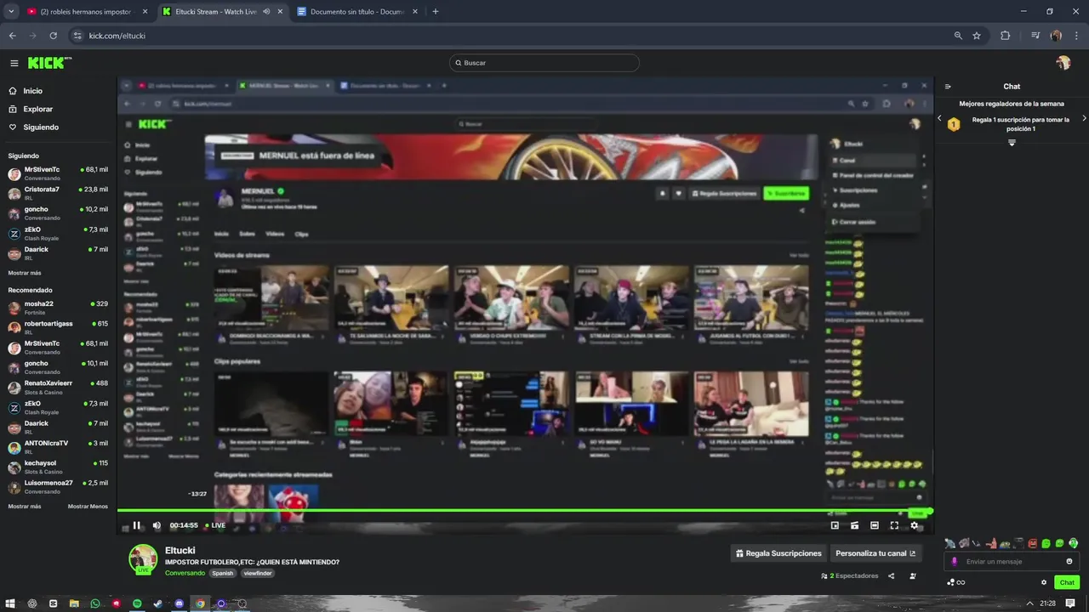The width and height of the screenshot is (1089, 612).
Task: Expand Recomendado list with Mostrar más
Action: pyautogui.click(x=25, y=506)
